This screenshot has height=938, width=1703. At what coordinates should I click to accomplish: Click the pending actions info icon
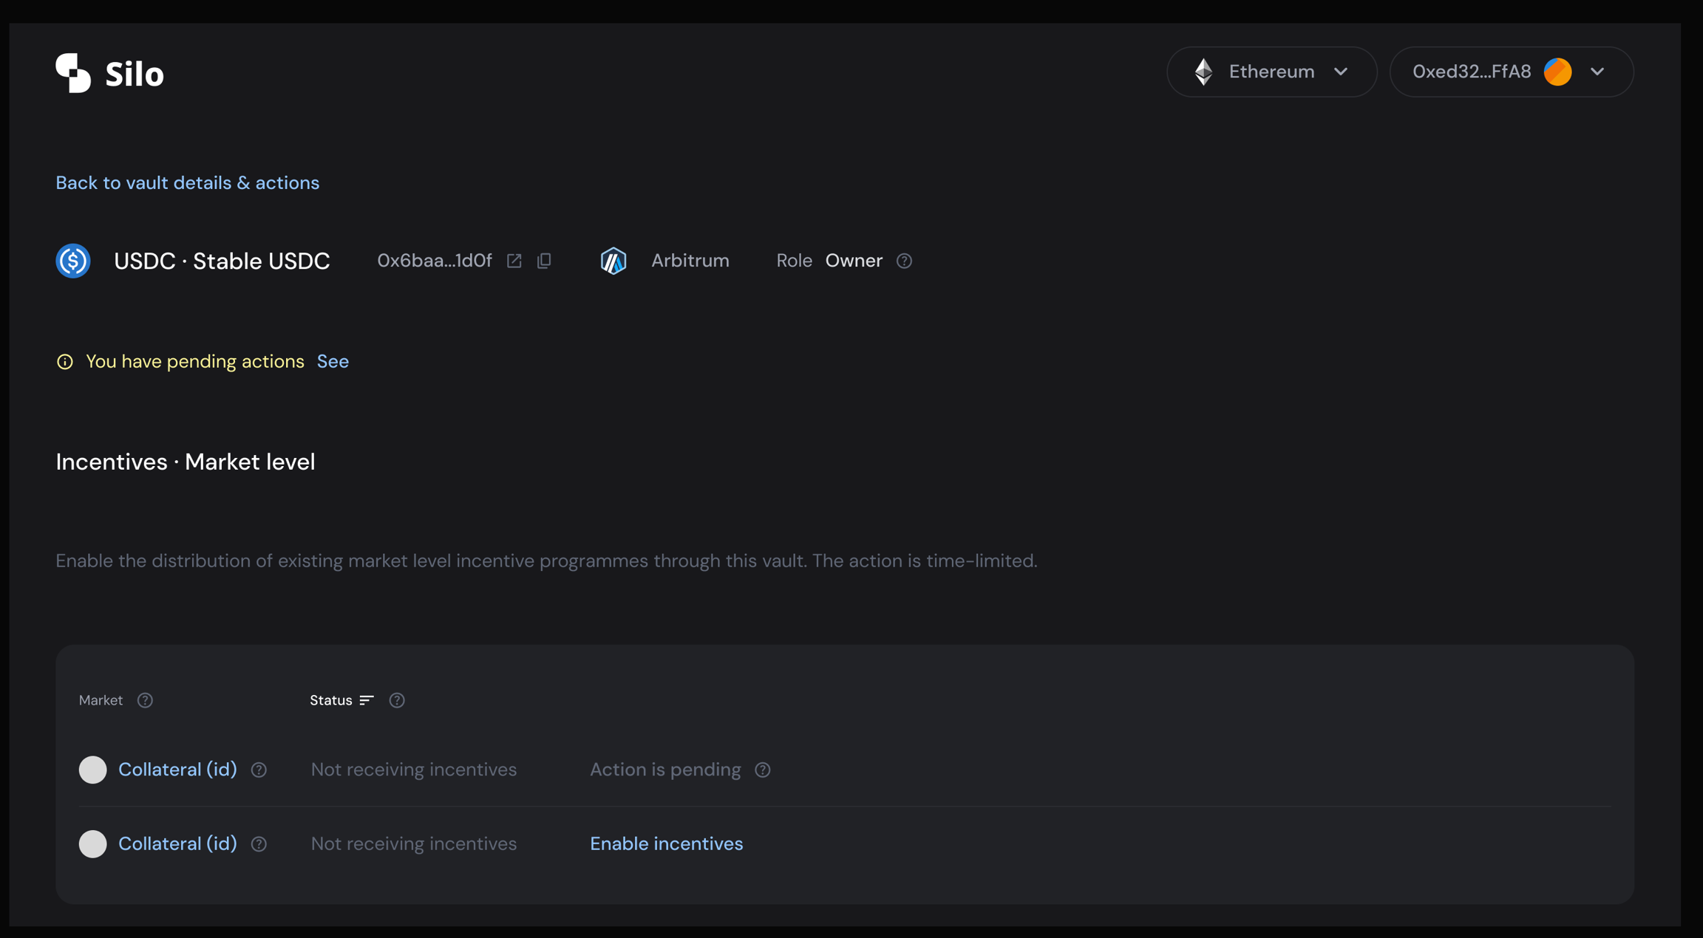click(x=65, y=361)
